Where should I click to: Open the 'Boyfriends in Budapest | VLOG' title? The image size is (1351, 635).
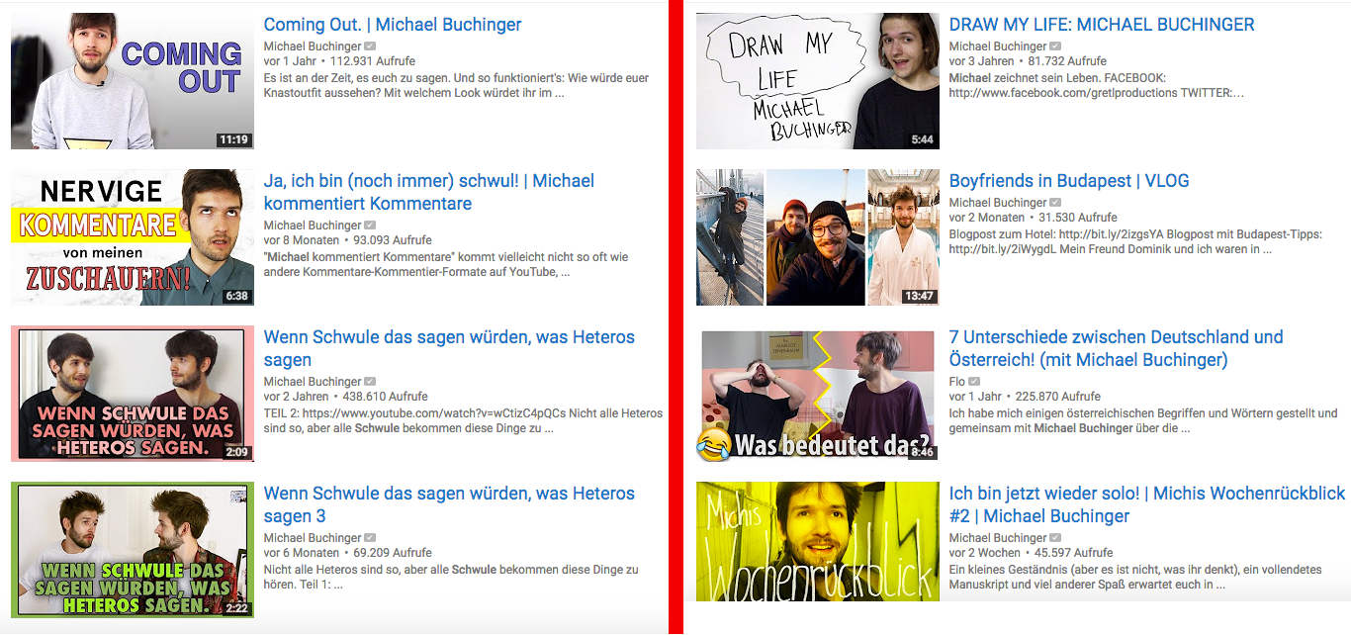[x=1069, y=181]
